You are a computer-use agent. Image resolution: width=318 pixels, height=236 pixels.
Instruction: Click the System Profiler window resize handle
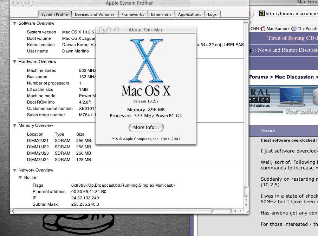pyautogui.click(x=247, y=211)
